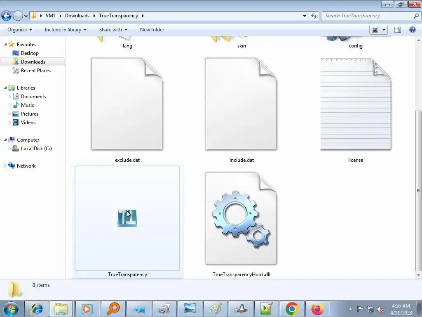Image resolution: width=422 pixels, height=317 pixels.
Task: Click Downloads in the address breadcrumb
Action: click(77, 16)
